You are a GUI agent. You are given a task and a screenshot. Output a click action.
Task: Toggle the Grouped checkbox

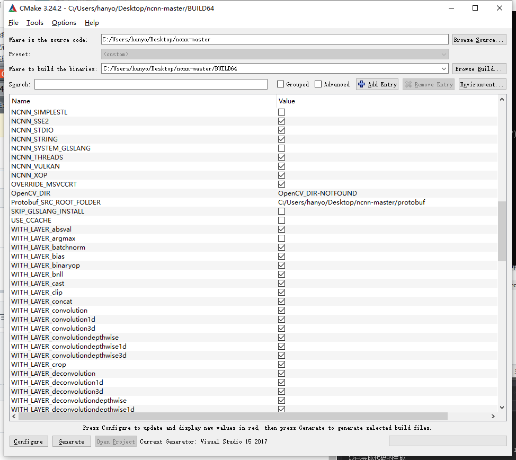coord(280,84)
